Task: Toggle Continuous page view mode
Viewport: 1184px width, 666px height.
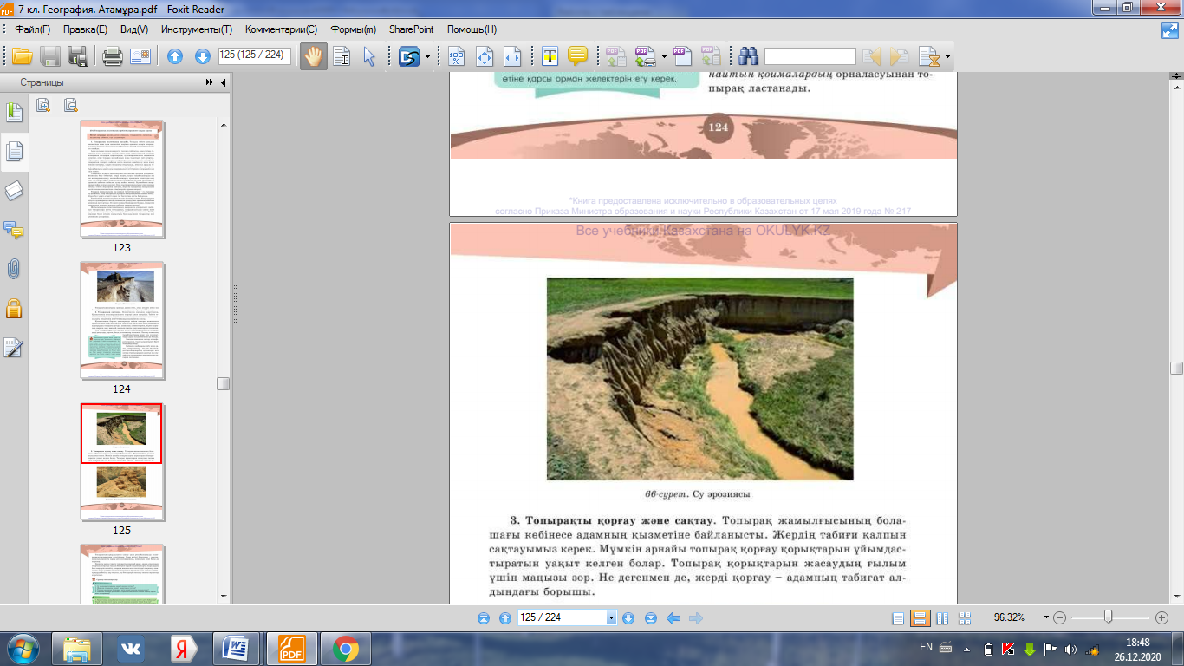Action: [x=921, y=618]
